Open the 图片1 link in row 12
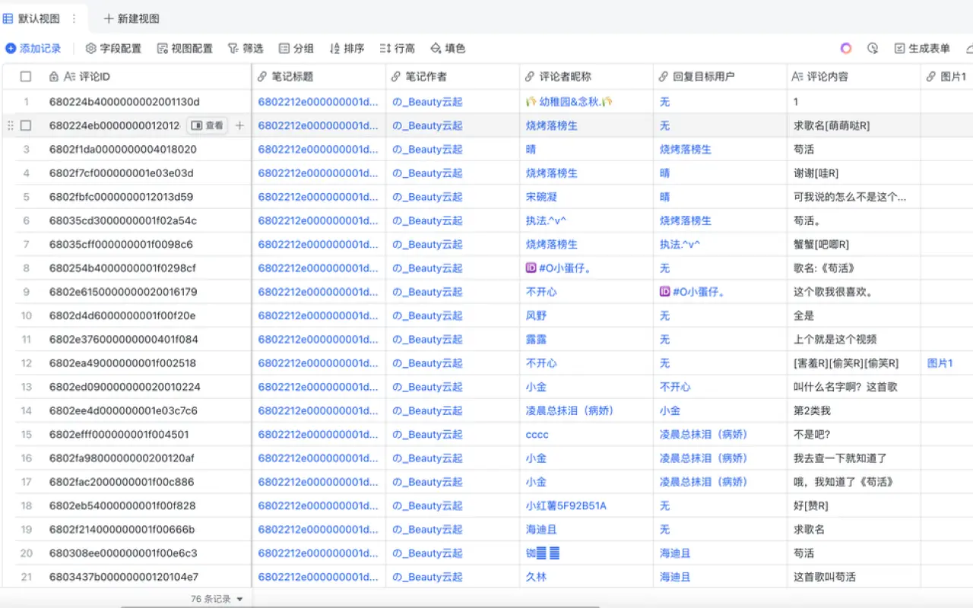This screenshot has height=608, width=973. point(940,363)
